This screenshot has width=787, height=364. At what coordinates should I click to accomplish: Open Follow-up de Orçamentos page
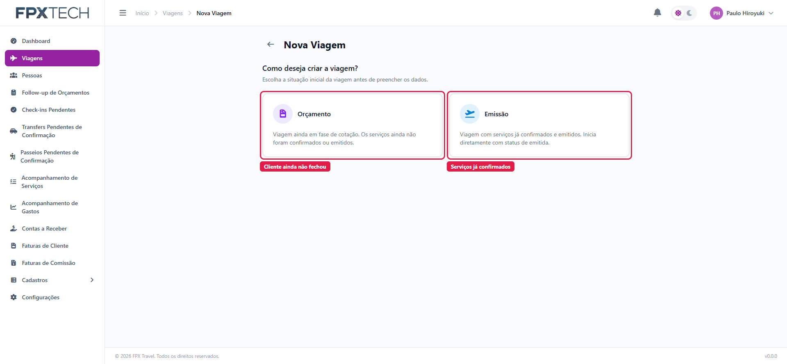click(x=52, y=93)
